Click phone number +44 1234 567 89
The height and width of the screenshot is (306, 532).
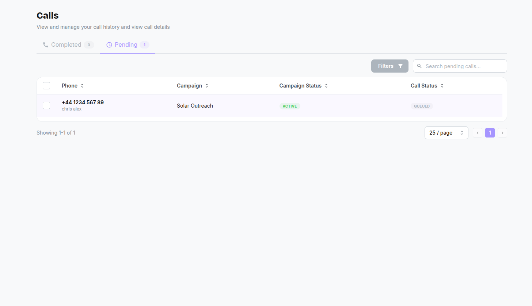tap(83, 102)
